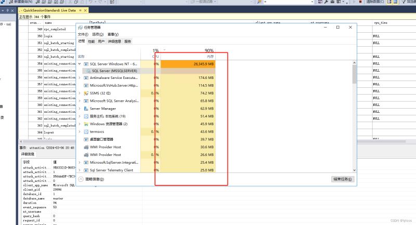This screenshot has height=225, width=416.
Task: Open the 详细信息 tab in SSMS event pane
Action: [x=28, y=154]
